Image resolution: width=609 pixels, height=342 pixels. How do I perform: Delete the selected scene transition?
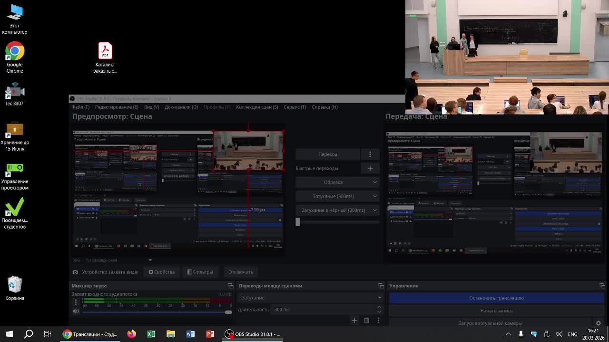pyautogui.click(x=366, y=321)
